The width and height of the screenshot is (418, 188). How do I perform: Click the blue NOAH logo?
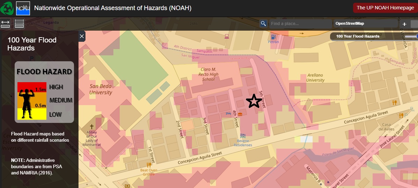click(23, 8)
